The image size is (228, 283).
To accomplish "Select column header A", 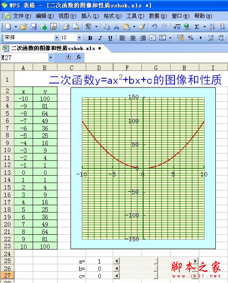I will (23, 68).
